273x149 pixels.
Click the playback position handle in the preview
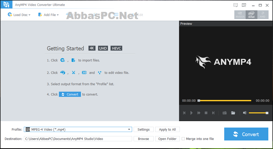tap(199, 100)
